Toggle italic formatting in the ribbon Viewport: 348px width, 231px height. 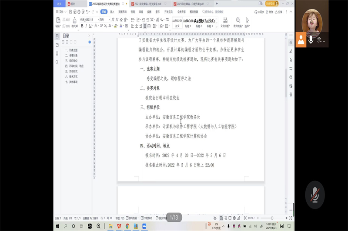[x=86, y=26]
